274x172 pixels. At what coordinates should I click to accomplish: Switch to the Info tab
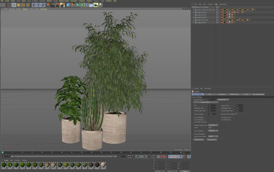tap(210, 94)
